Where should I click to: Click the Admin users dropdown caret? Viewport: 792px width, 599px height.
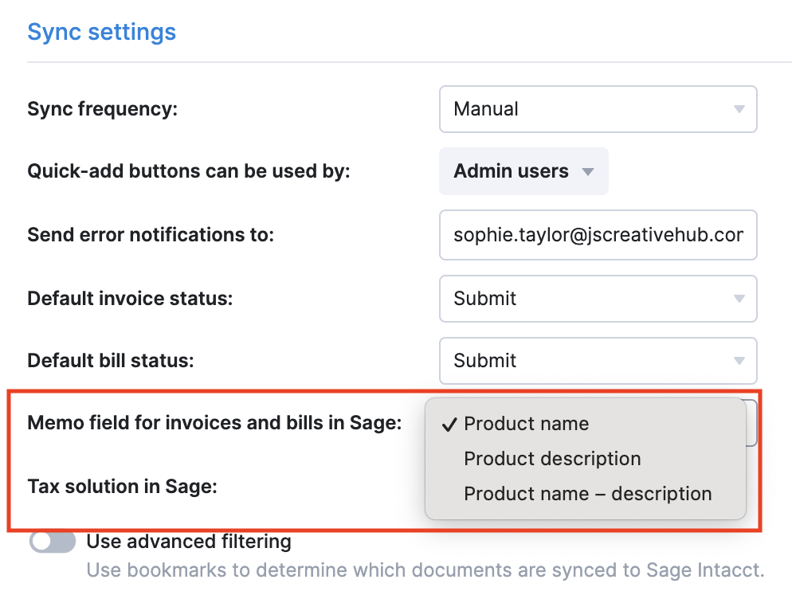point(587,172)
